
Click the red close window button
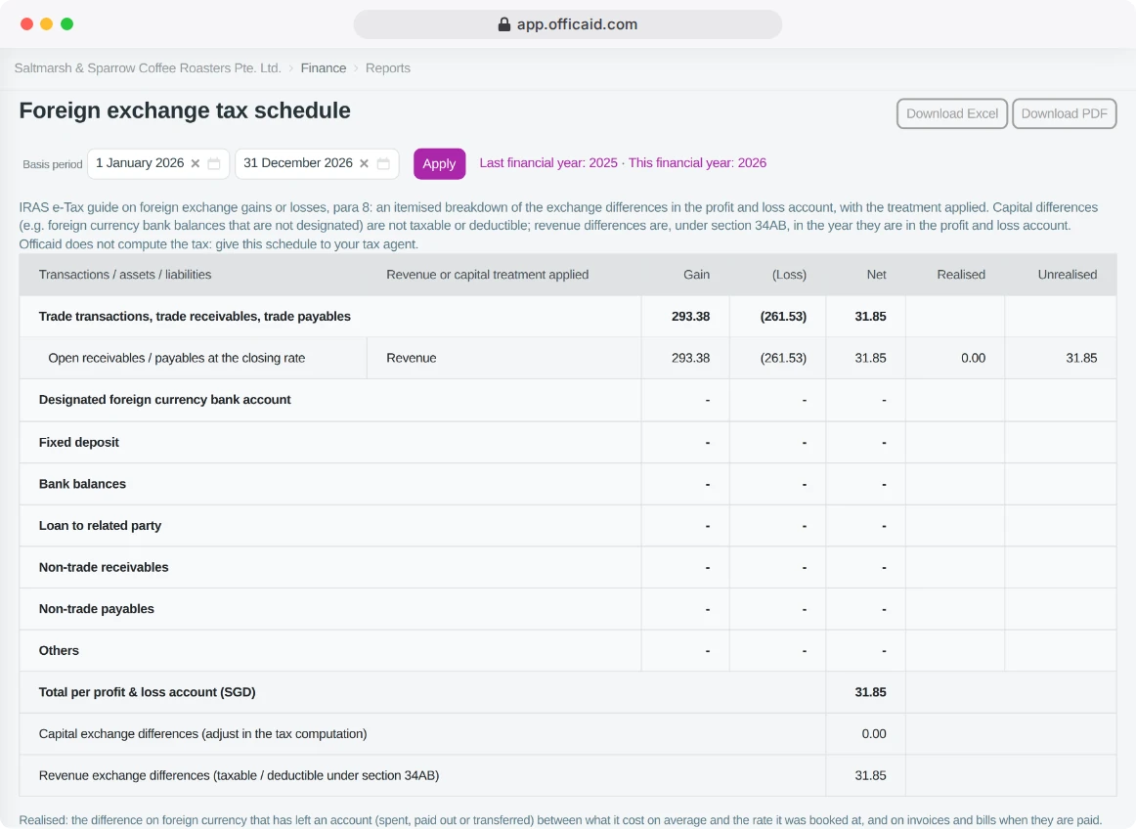[x=26, y=23]
